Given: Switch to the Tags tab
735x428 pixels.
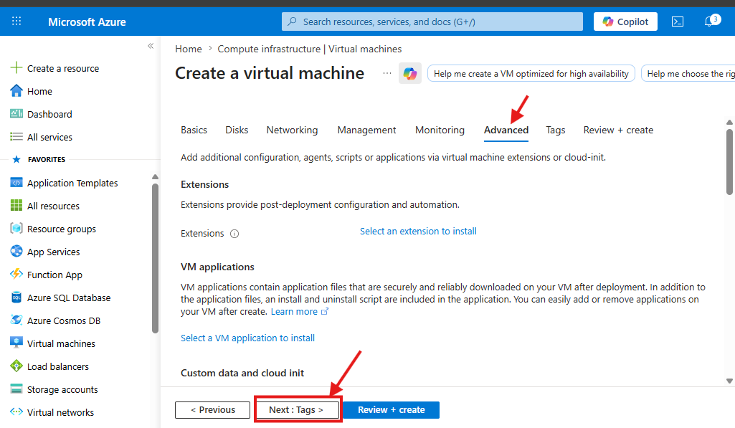Looking at the screenshot, I should click(556, 130).
